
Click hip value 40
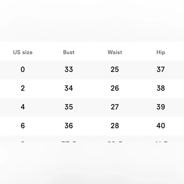(161, 126)
